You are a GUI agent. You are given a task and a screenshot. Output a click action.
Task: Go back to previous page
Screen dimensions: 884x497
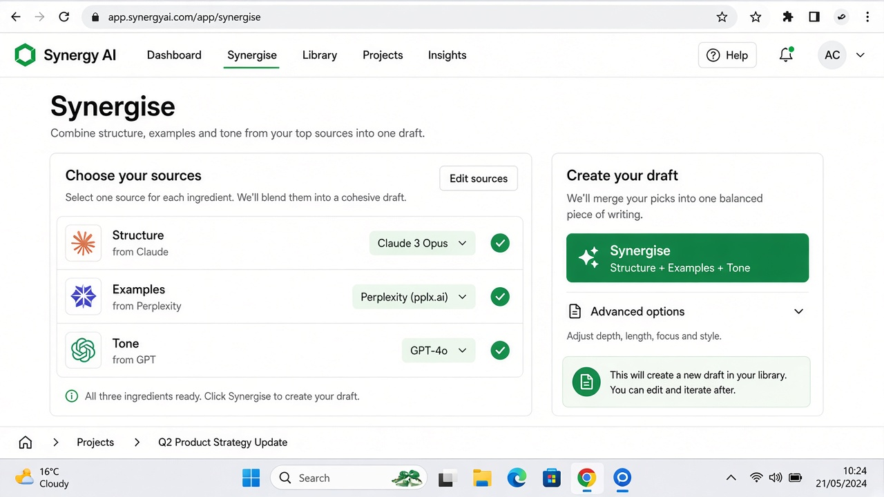[x=16, y=17]
